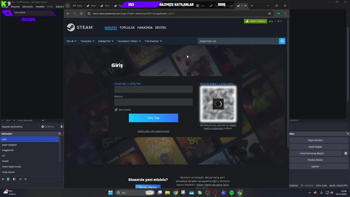Open a new browser tab with plus

click(252, 5)
